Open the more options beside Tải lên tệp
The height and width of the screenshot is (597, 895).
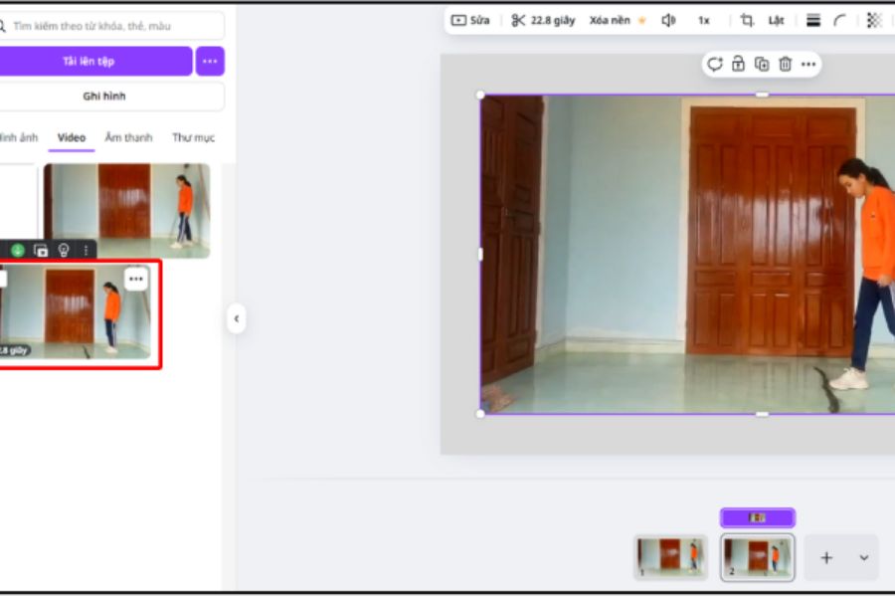210,62
